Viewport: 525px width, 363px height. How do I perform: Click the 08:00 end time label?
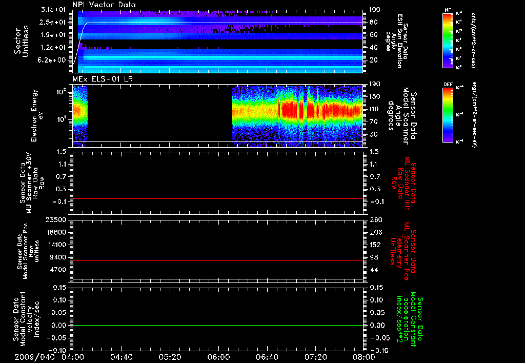(x=363, y=357)
